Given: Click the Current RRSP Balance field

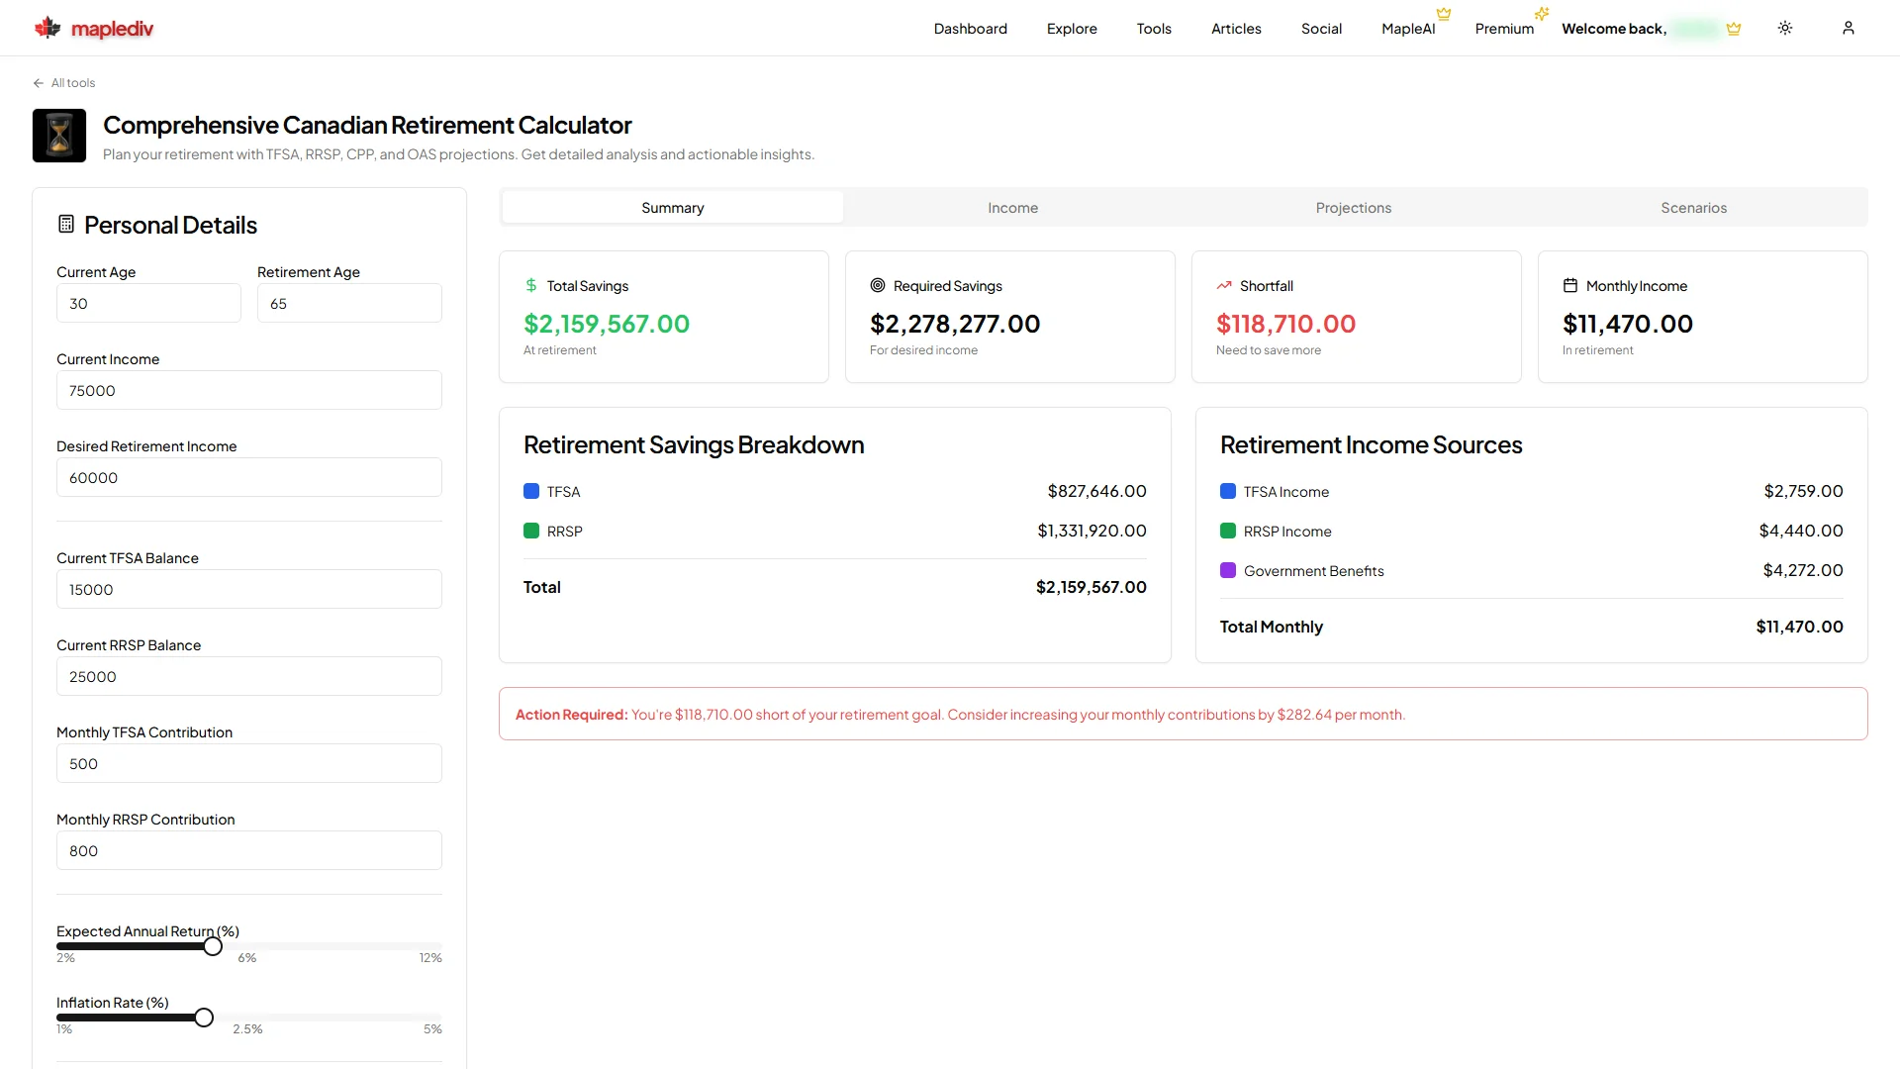Looking at the screenshot, I should point(249,676).
